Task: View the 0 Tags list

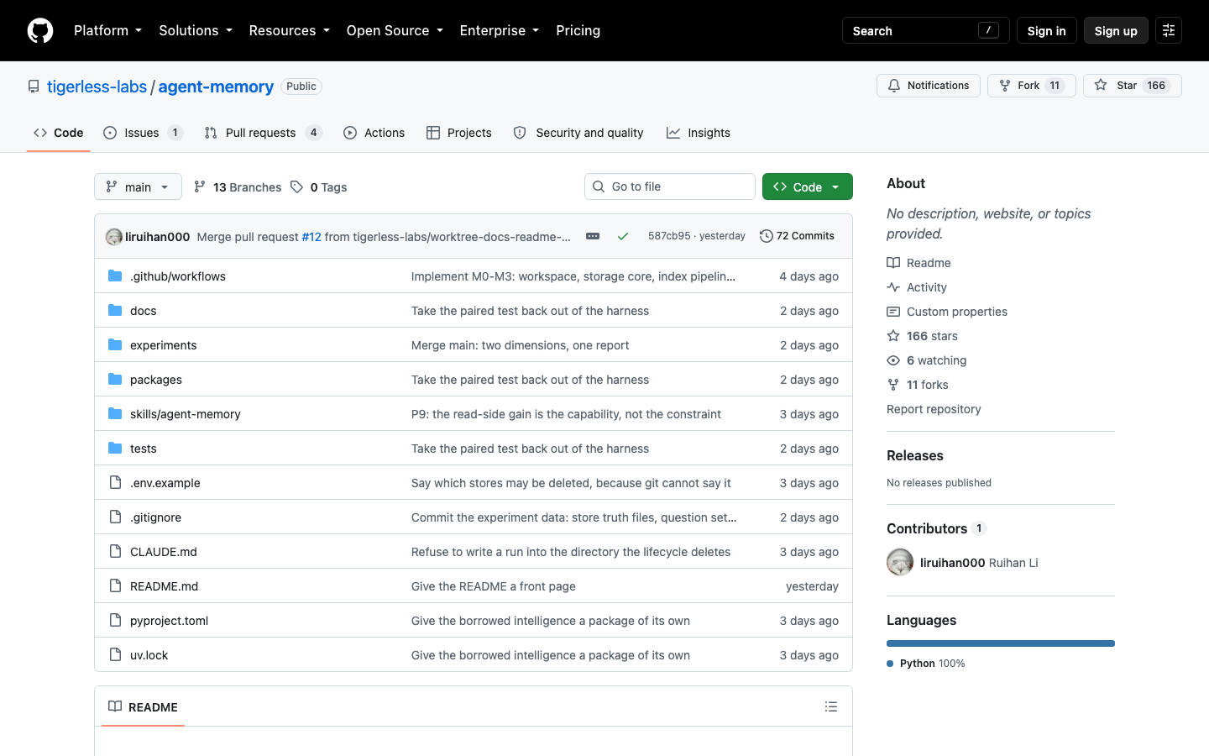Action: 319,187
